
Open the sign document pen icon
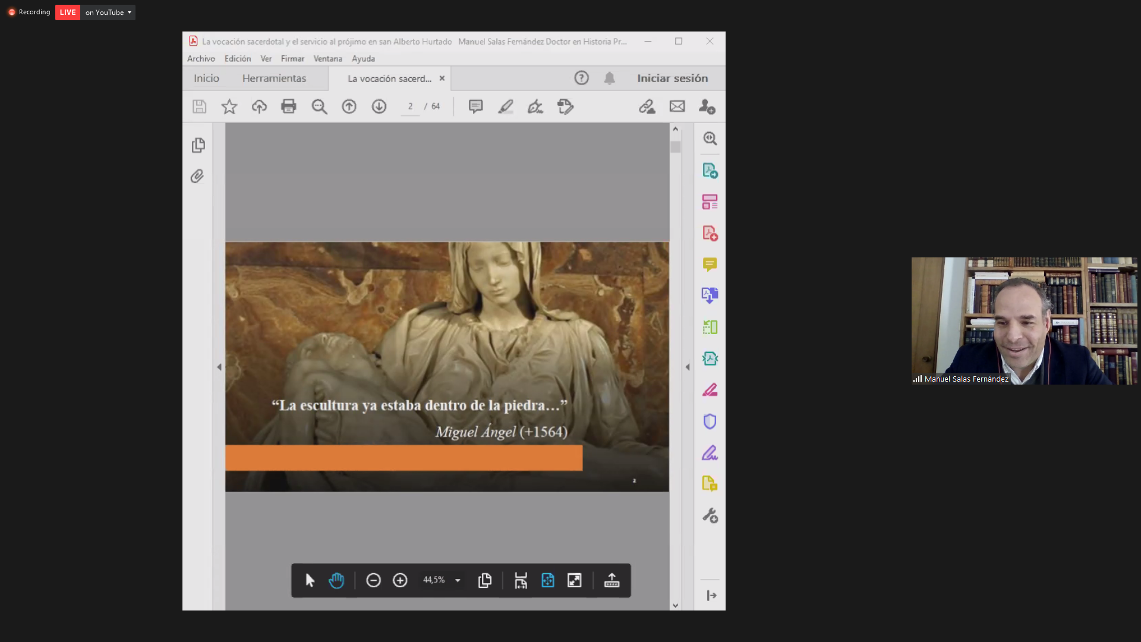(535, 106)
